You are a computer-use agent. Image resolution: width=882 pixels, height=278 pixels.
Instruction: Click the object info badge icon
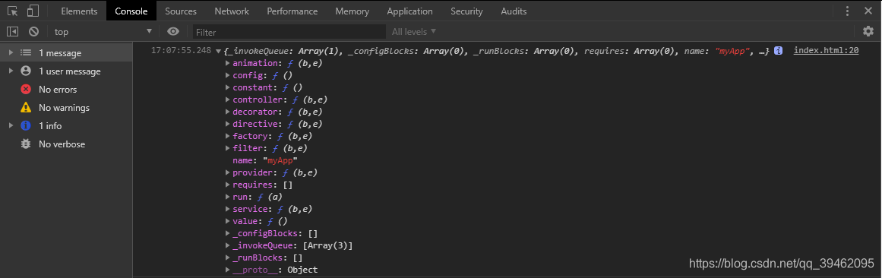[x=779, y=51]
